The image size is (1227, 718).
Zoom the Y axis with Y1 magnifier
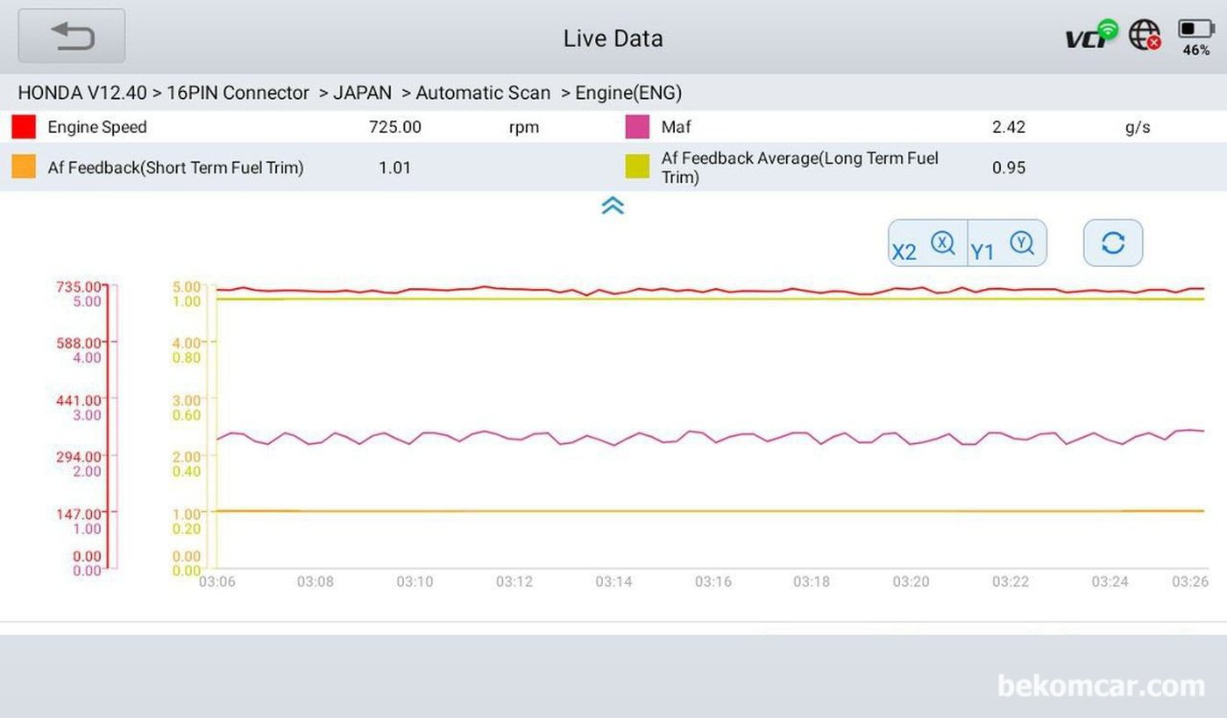click(x=1007, y=243)
